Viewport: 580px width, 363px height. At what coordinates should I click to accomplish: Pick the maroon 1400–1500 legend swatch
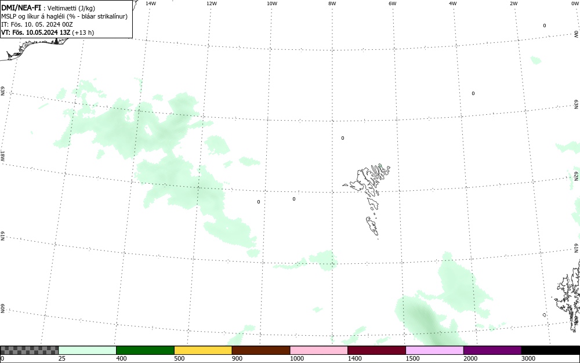point(376,350)
